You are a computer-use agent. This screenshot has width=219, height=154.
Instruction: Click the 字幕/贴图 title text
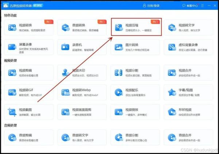186,90
